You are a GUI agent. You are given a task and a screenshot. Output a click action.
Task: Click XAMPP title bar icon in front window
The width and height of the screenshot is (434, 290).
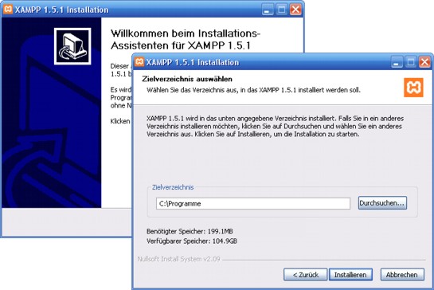tap(139, 62)
